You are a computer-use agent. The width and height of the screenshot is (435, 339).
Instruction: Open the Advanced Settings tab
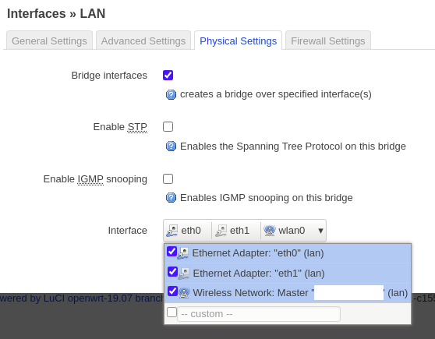click(143, 41)
